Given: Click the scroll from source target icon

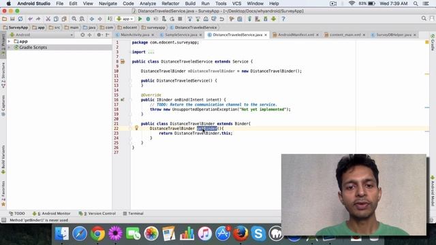Looking at the screenshot, I should point(82,35).
